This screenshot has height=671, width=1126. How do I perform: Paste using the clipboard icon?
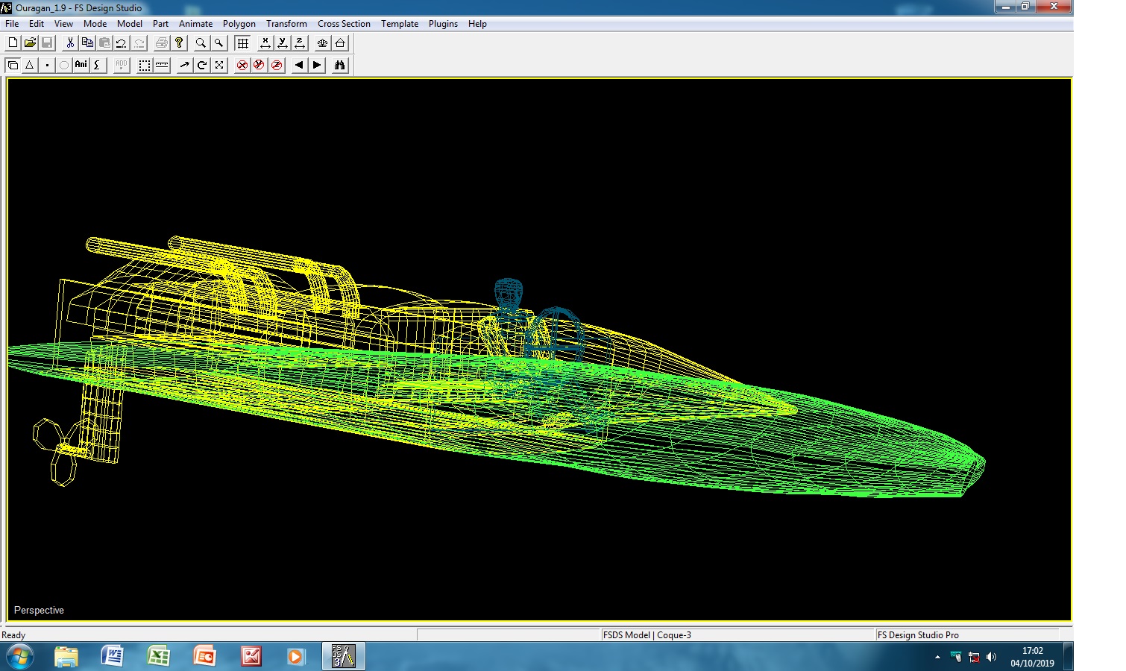pyautogui.click(x=104, y=43)
